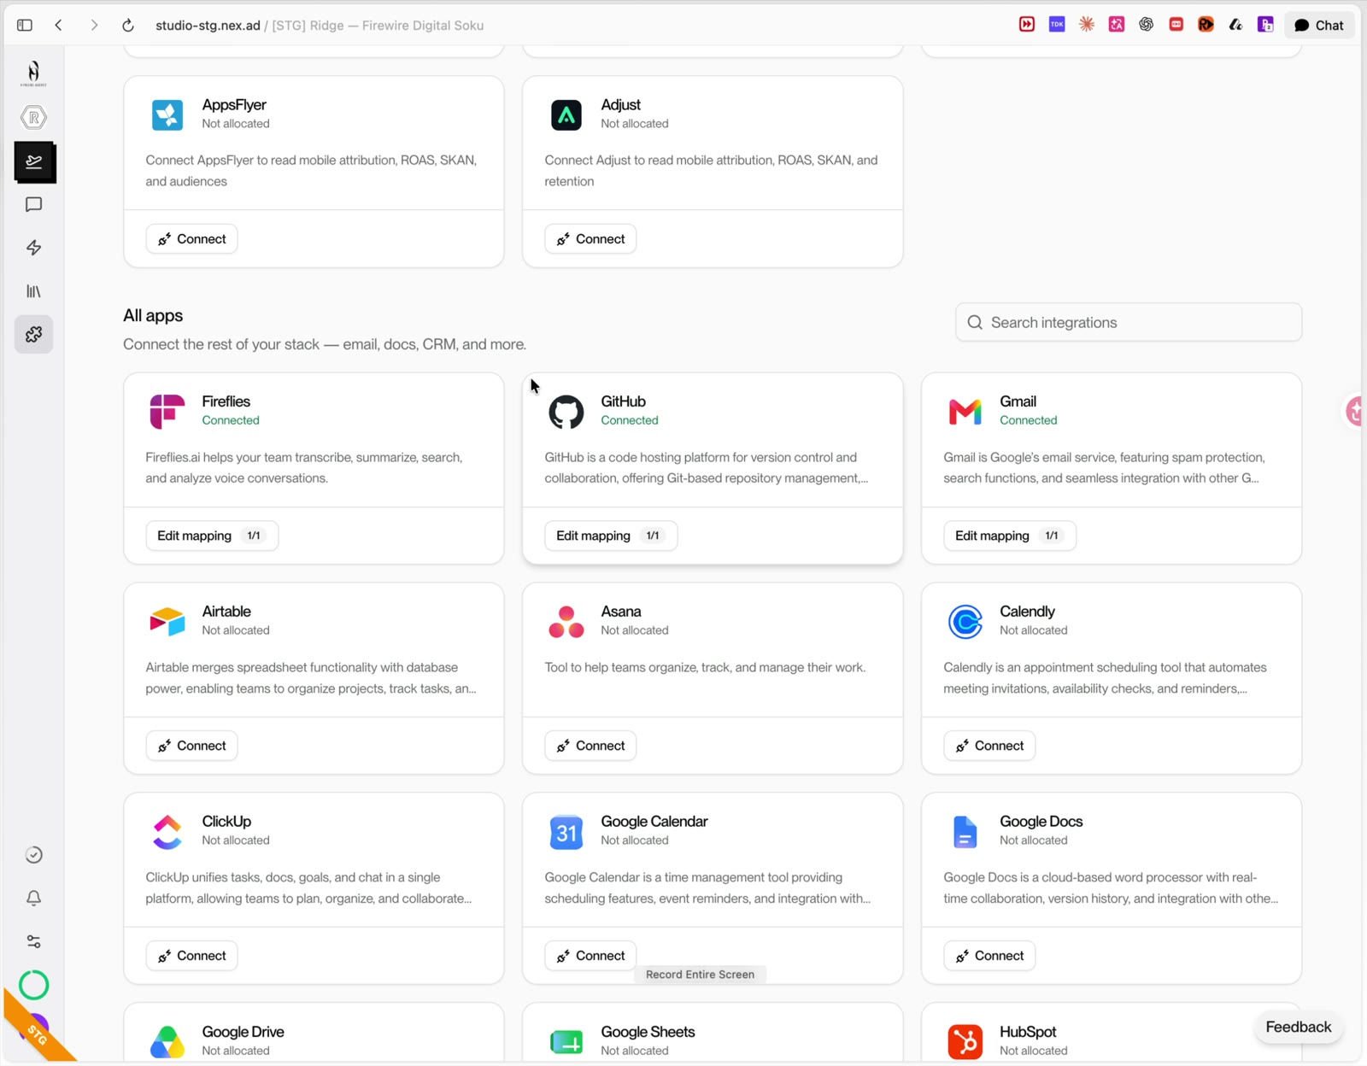The image size is (1367, 1066).
Task: Click the HubSpot card title
Action: coord(1028,1032)
